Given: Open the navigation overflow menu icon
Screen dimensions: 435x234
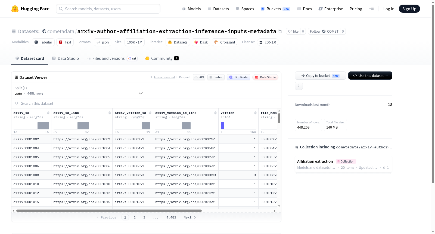Looking at the screenshot, I should 371,9.
